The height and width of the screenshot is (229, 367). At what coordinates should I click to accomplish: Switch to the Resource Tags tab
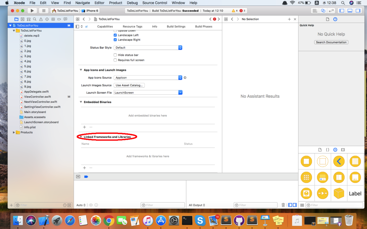pyautogui.click(x=133, y=26)
